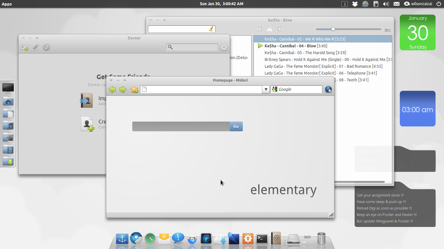Click the Go button on the homepage

point(236,126)
